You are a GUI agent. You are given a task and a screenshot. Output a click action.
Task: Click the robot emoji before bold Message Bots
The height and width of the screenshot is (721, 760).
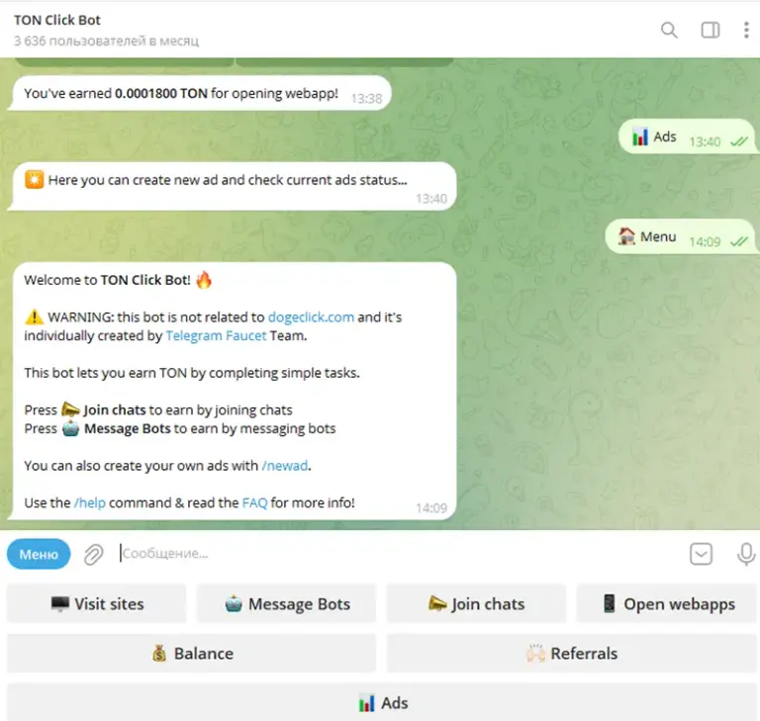pyautogui.click(x=70, y=428)
